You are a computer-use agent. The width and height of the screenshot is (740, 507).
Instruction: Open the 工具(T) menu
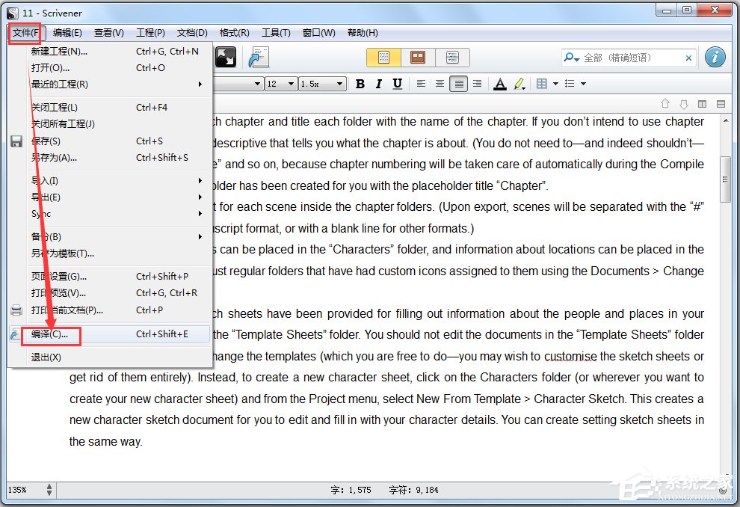276,33
